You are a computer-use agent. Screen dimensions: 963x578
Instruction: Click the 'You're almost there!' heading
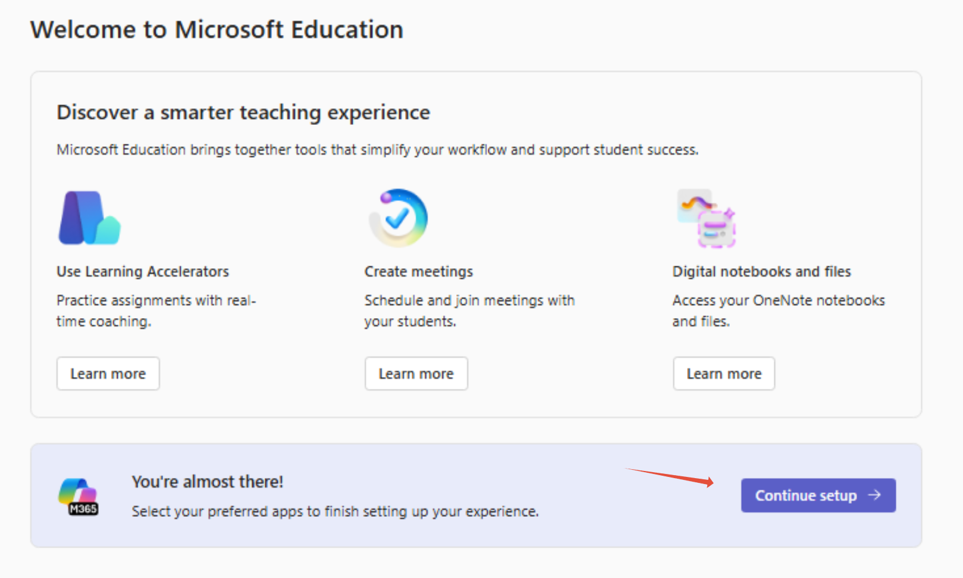tap(208, 482)
